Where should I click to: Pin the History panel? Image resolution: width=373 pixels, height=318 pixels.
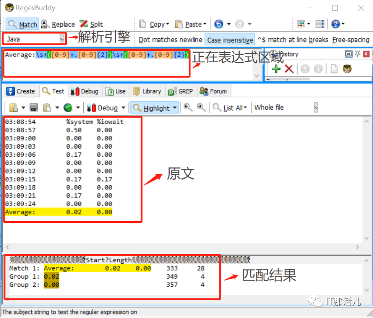click(x=358, y=54)
